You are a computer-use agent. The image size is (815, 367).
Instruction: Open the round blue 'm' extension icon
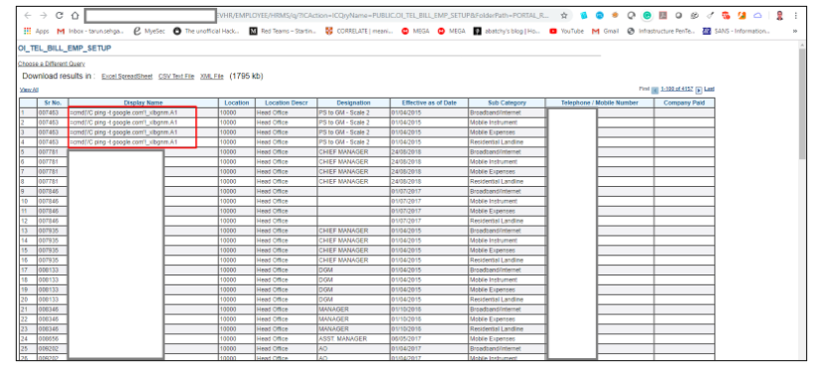pos(599,16)
